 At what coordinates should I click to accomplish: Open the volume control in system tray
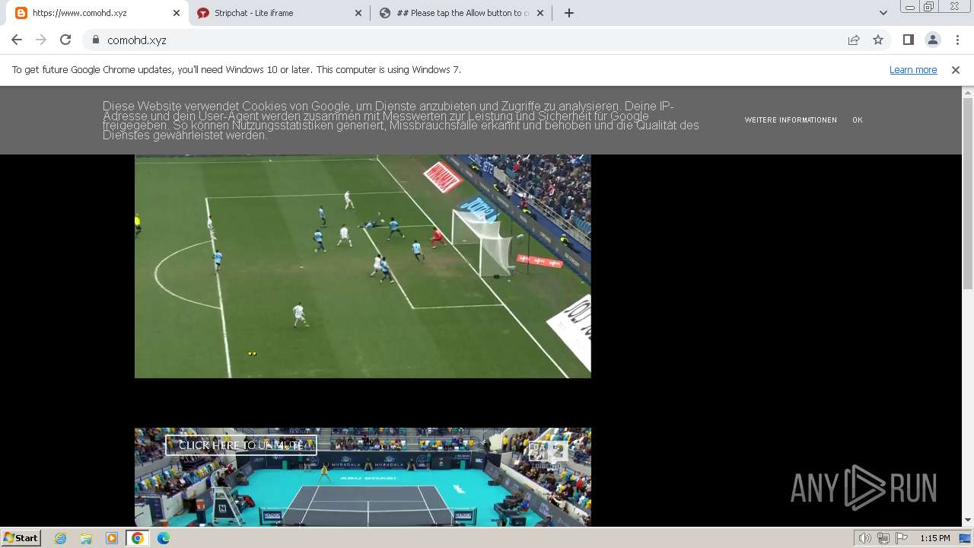point(865,538)
